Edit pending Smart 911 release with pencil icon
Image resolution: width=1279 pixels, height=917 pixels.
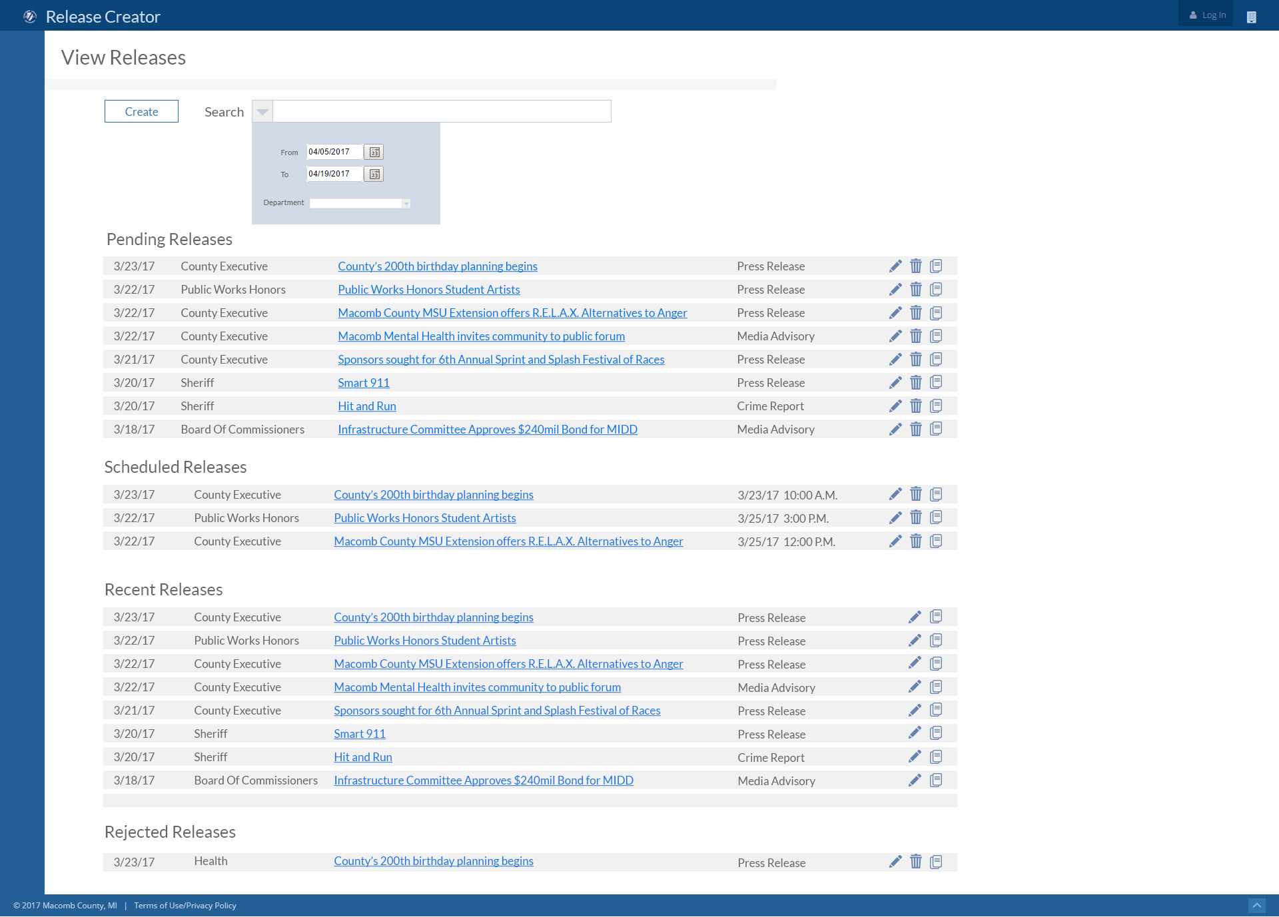pyautogui.click(x=895, y=383)
